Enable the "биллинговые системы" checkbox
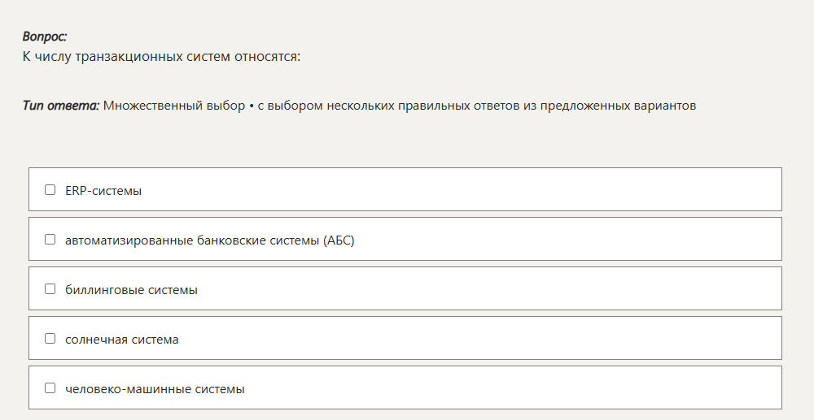 [x=50, y=289]
